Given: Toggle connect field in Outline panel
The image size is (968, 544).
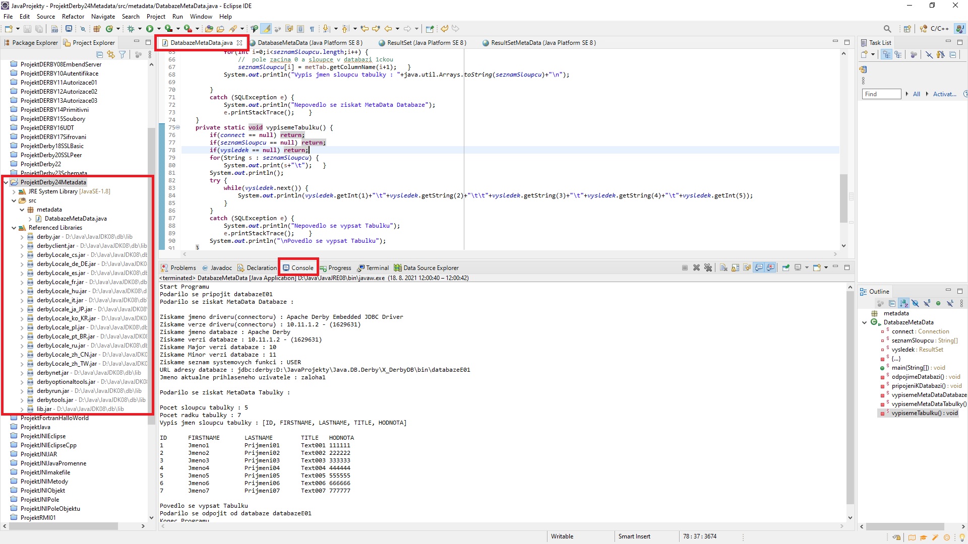Looking at the screenshot, I should pyautogui.click(x=875, y=331).
